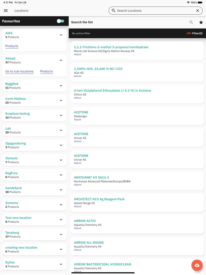Click the Chiron AS supplier text

coord(80,95)
